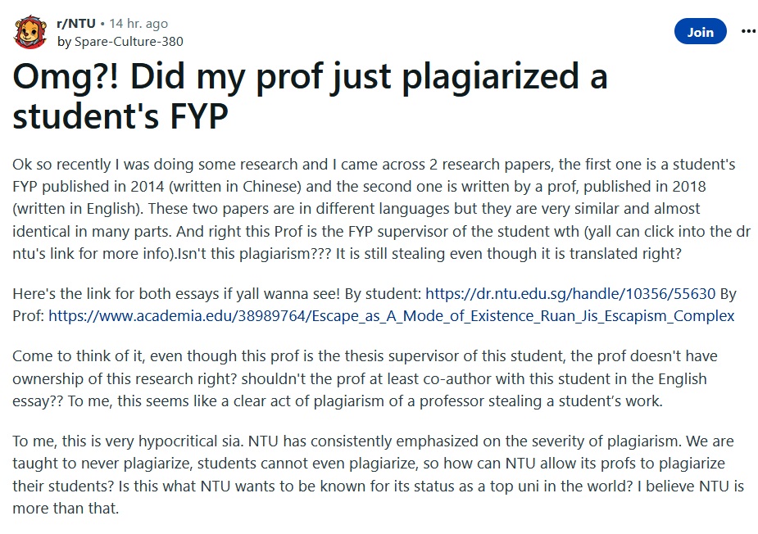
Task: Open the academia.edu Escape essay link
Action: (x=391, y=315)
